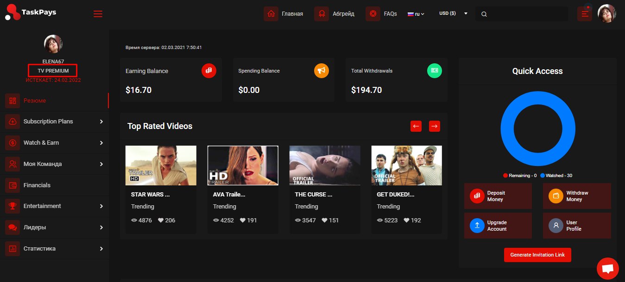
Task: Click the Моя Команда people icon
Action: pyautogui.click(x=13, y=164)
